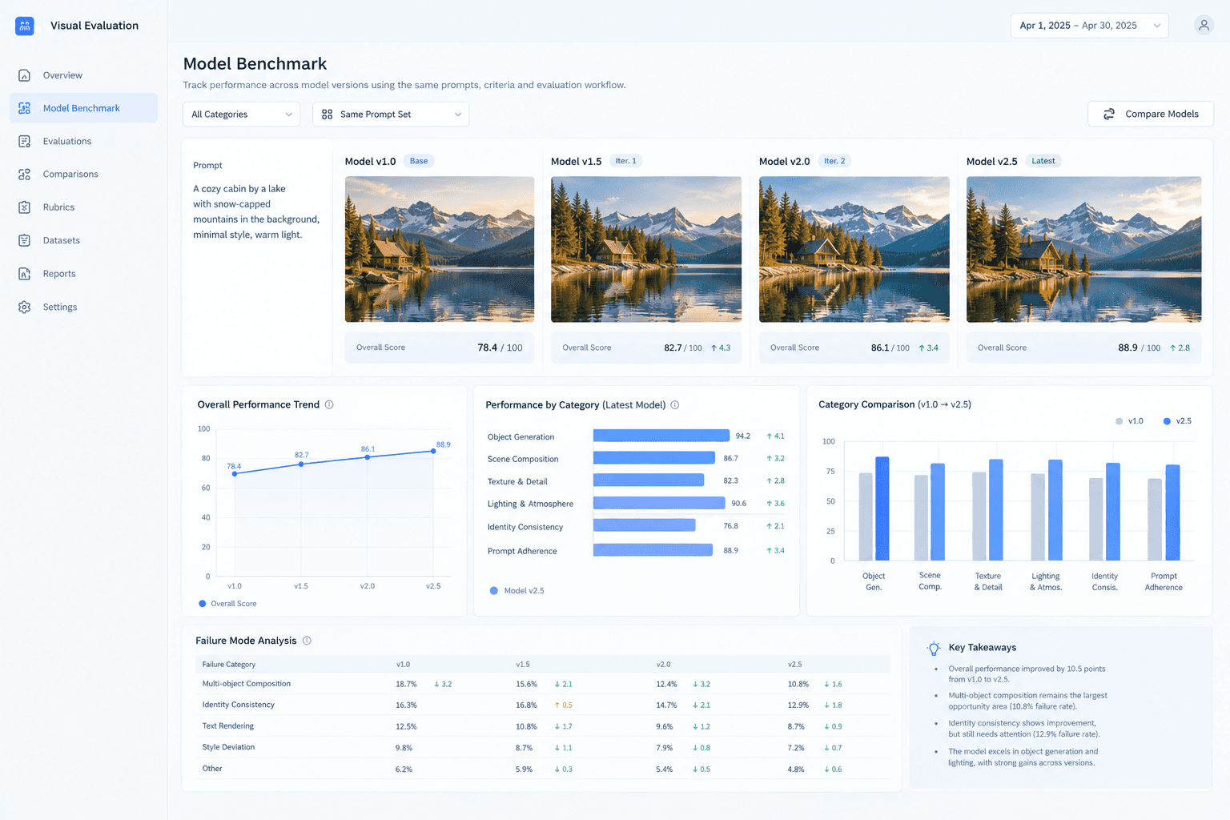The height and width of the screenshot is (820, 1230).
Task: Click the Latest badge on Model v2.5
Action: click(1043, 161)
